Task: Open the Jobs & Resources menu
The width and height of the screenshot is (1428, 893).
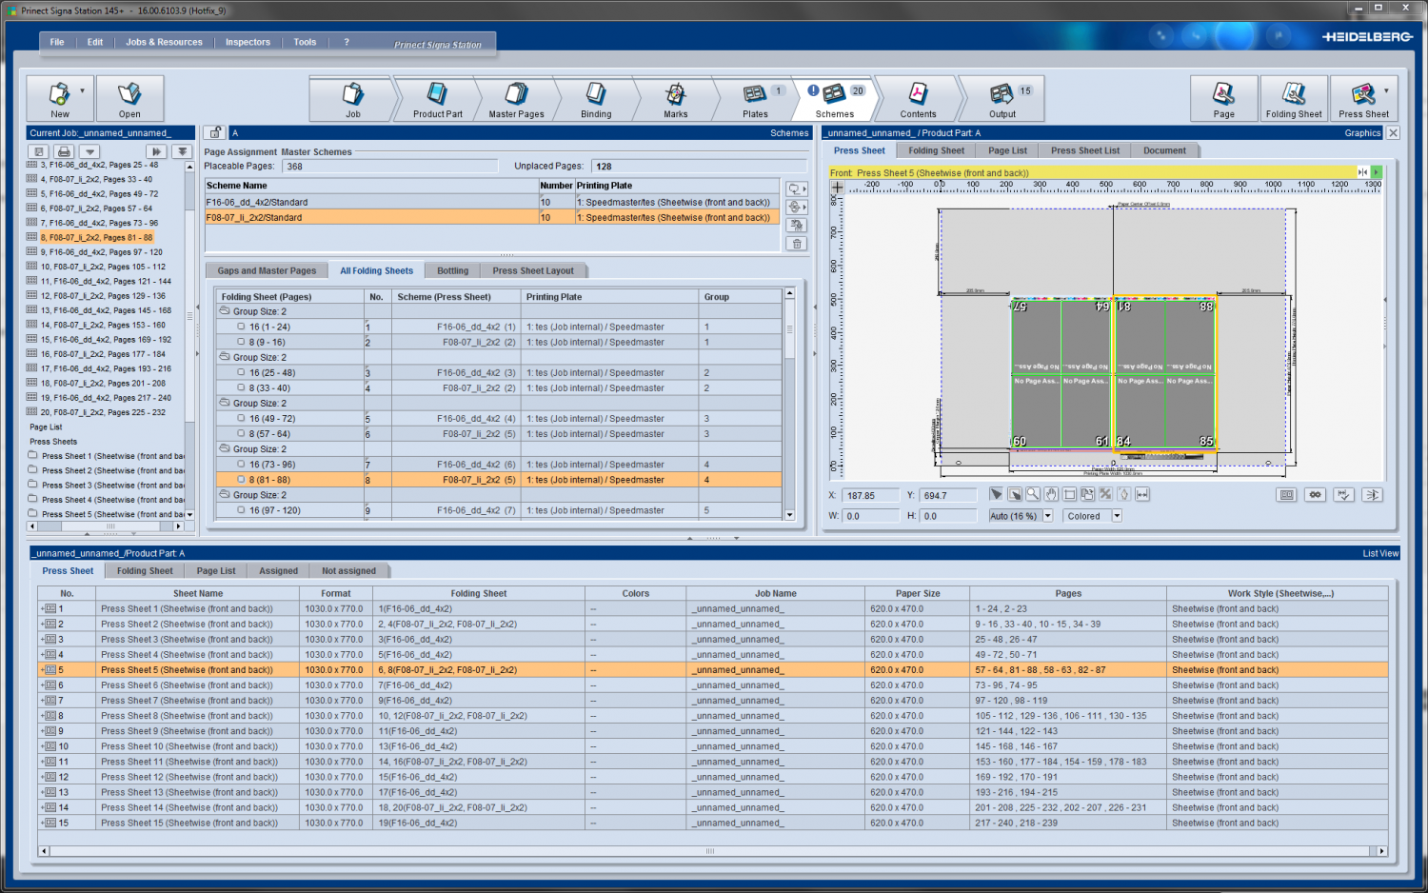Action: click(x=164, y=42)
